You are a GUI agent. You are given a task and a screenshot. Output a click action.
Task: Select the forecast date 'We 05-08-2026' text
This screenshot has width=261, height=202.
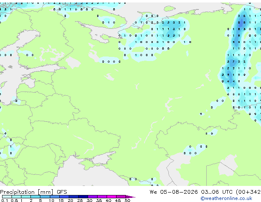[x=174, y=192]
